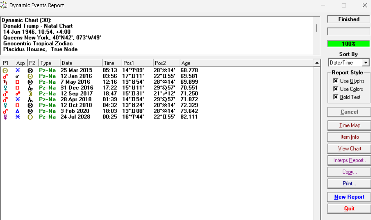Click the Pos2 column header

166,63
